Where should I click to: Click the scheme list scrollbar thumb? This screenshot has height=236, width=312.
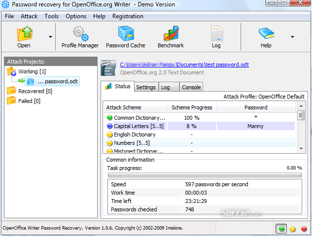301,115
